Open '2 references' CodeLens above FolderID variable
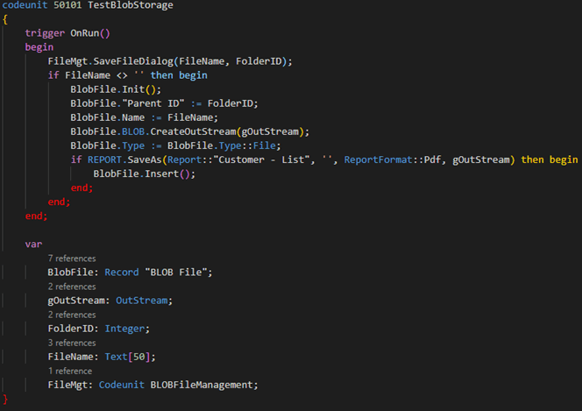The height and width of the screenshot is (411, 582). [72, 315]
